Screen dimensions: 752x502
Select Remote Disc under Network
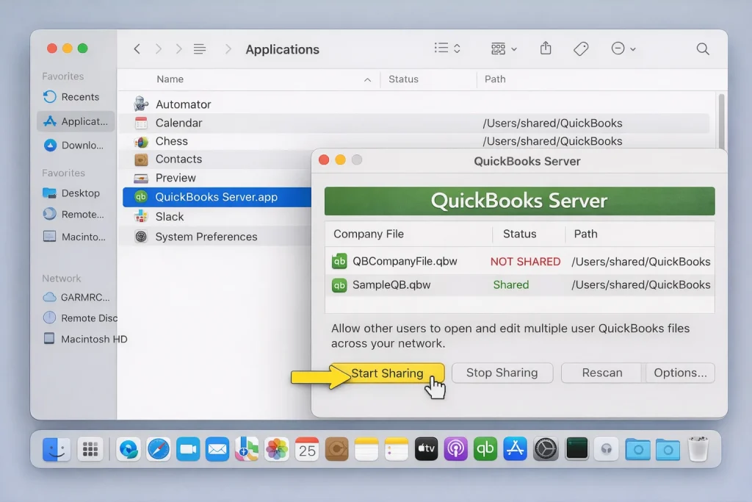click(79, 318)
